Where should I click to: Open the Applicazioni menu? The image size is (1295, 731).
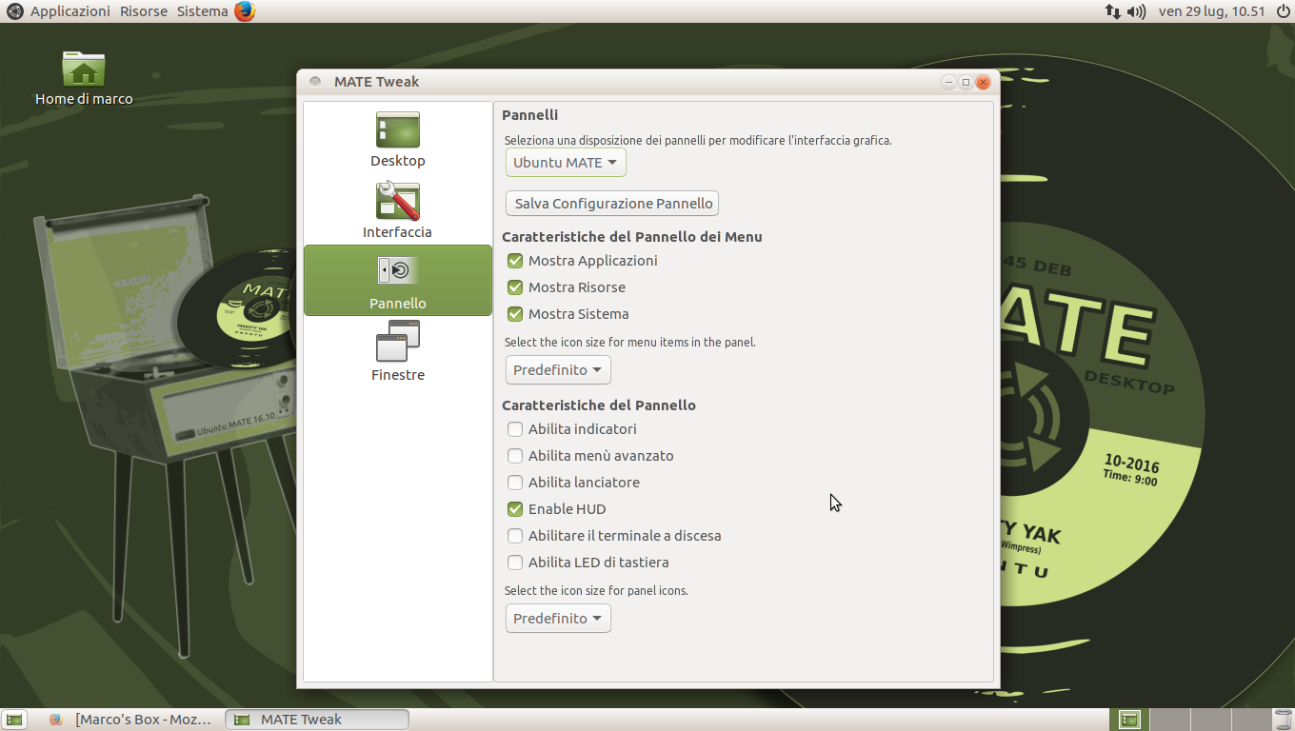70,11
